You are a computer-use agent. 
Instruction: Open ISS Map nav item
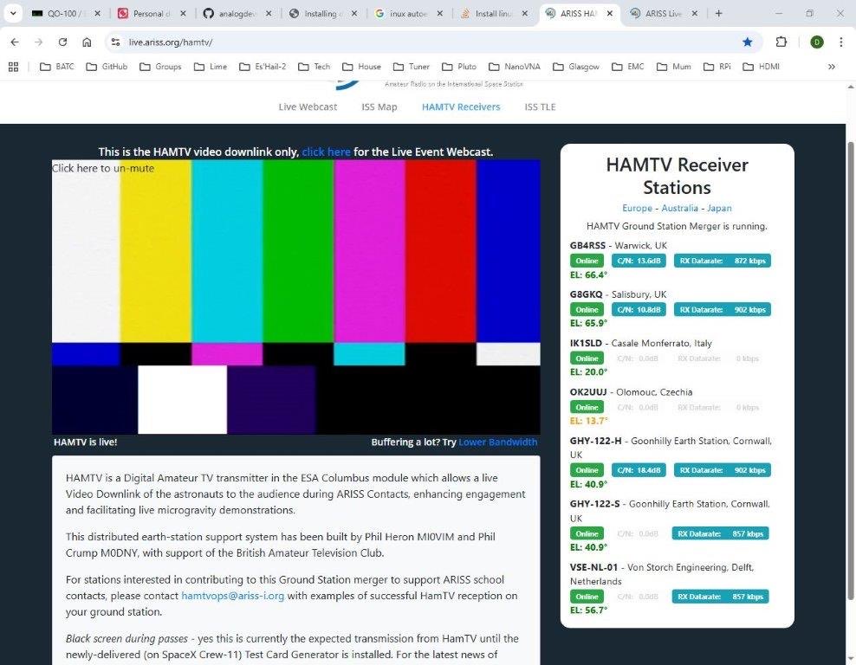pyautogui.click(x=379, y=107)
